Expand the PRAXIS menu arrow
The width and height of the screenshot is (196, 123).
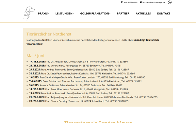49,13
